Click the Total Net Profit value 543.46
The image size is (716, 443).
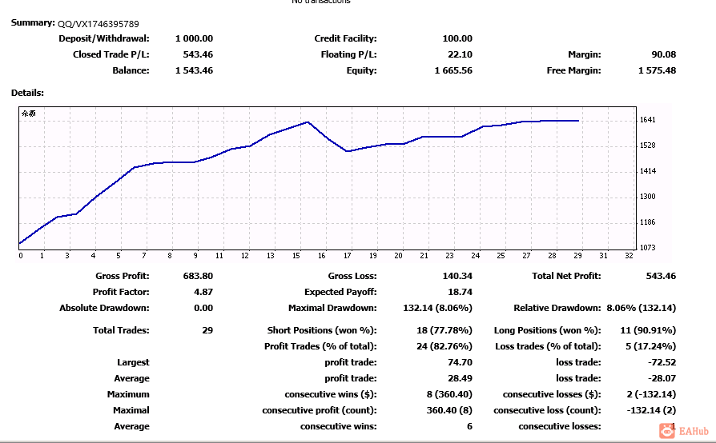click(661, 276)
